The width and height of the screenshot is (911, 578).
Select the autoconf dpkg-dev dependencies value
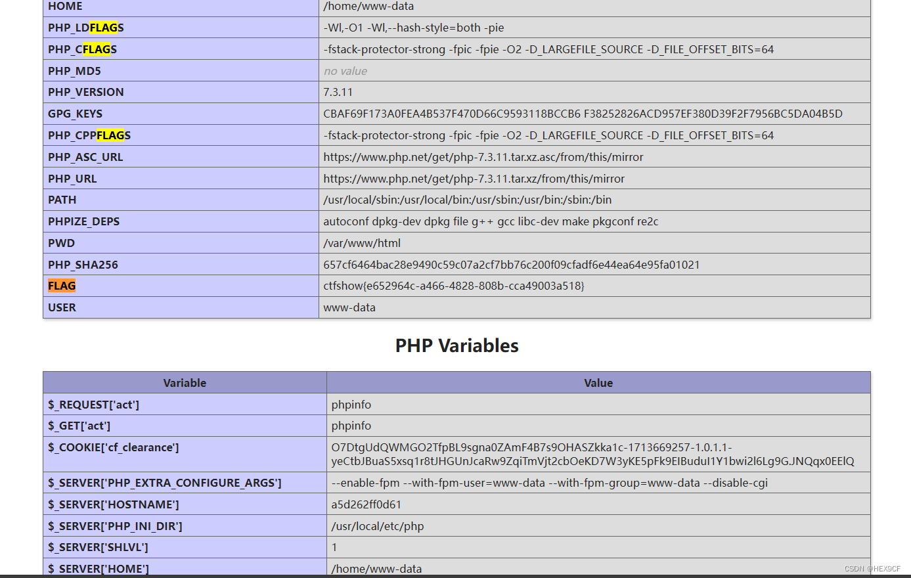[x=491, y=221]
